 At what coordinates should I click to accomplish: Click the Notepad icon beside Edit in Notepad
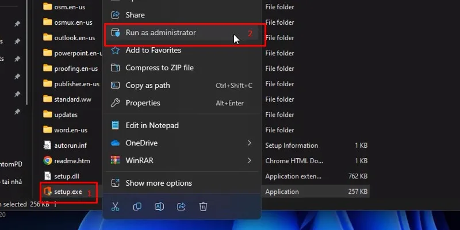tap(116, 125)
